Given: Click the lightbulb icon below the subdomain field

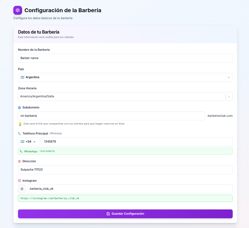Looking at the screenshot, I should coord(20,123).
